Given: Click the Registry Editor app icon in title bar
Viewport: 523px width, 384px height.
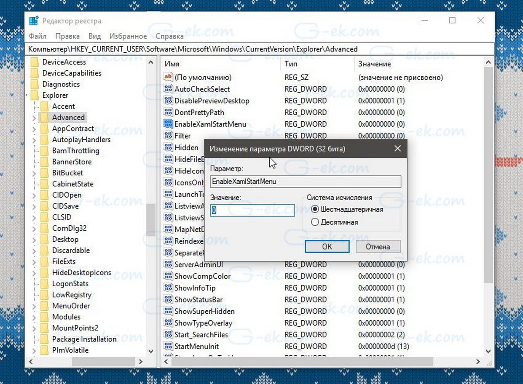Looking at the screenshot, I should click(x=34, y=21).
